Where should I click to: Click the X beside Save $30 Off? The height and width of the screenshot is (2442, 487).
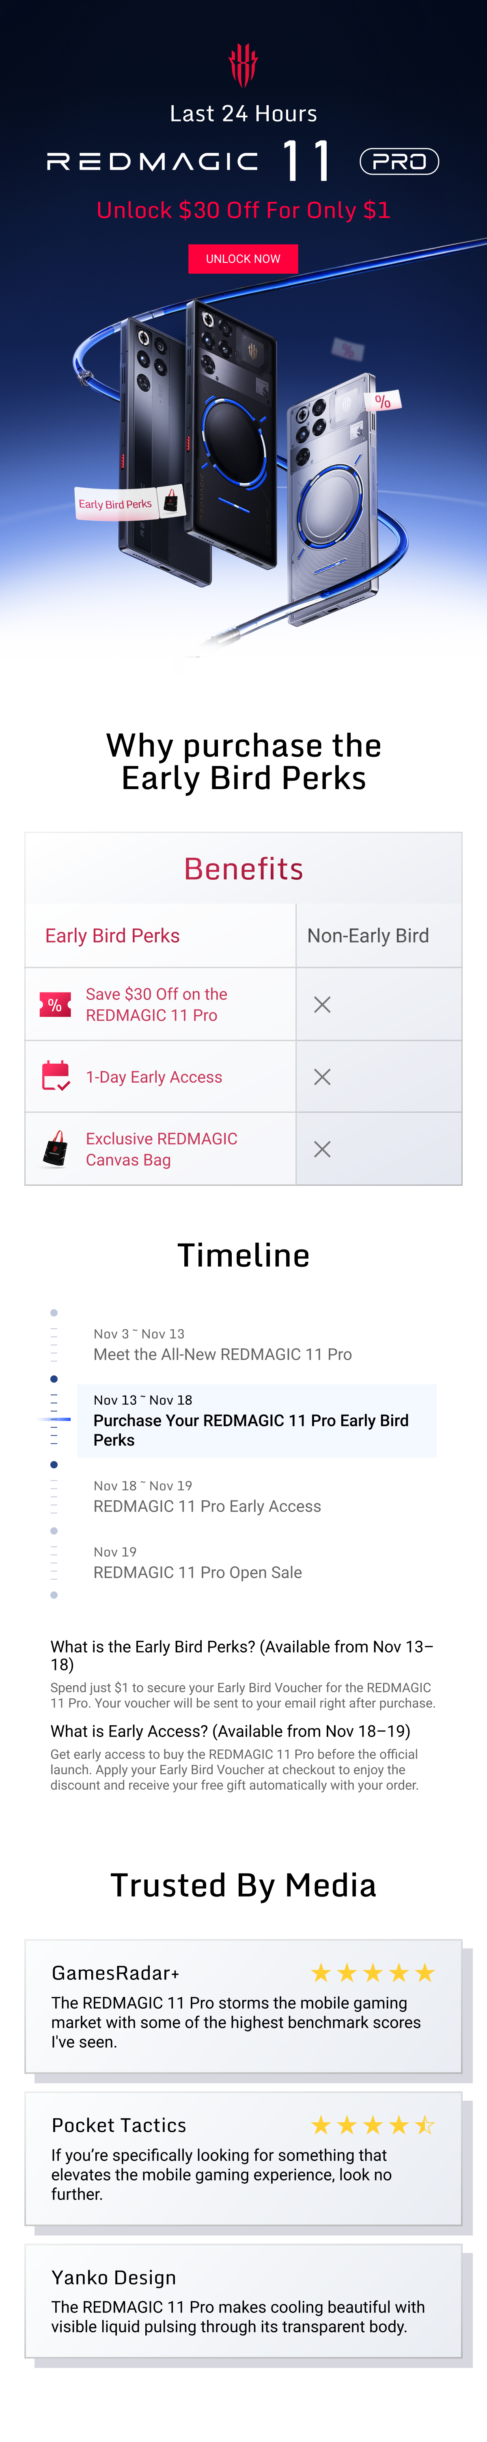322,1005
